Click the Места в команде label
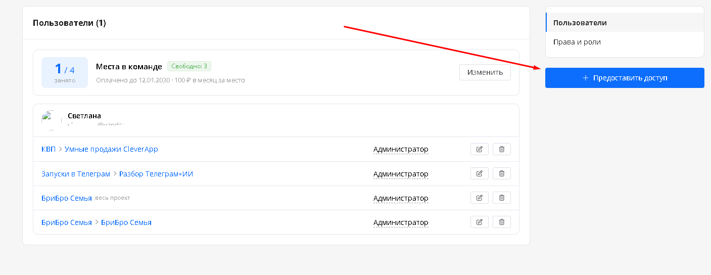This screenshot has height=275, width=711. point(129,67)
